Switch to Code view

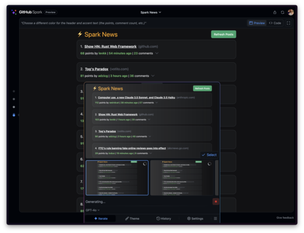coord(275,23)
